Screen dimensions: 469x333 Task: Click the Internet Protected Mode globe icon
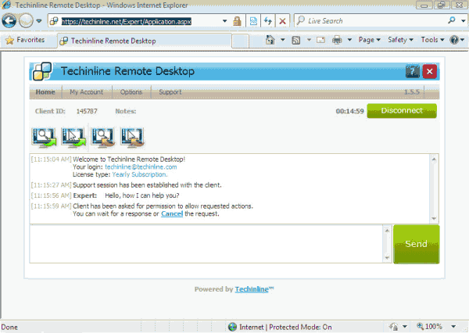[x=232, y=327]
